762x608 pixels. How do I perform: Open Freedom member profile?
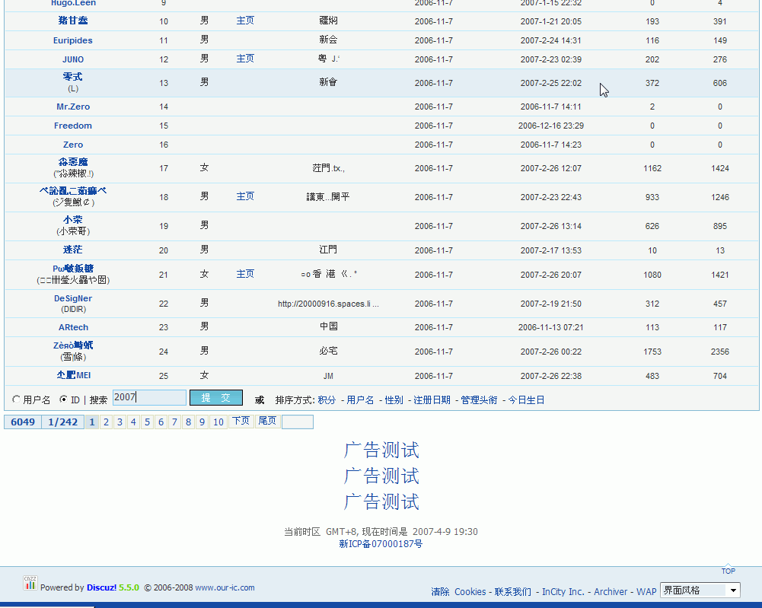point(73,126)
